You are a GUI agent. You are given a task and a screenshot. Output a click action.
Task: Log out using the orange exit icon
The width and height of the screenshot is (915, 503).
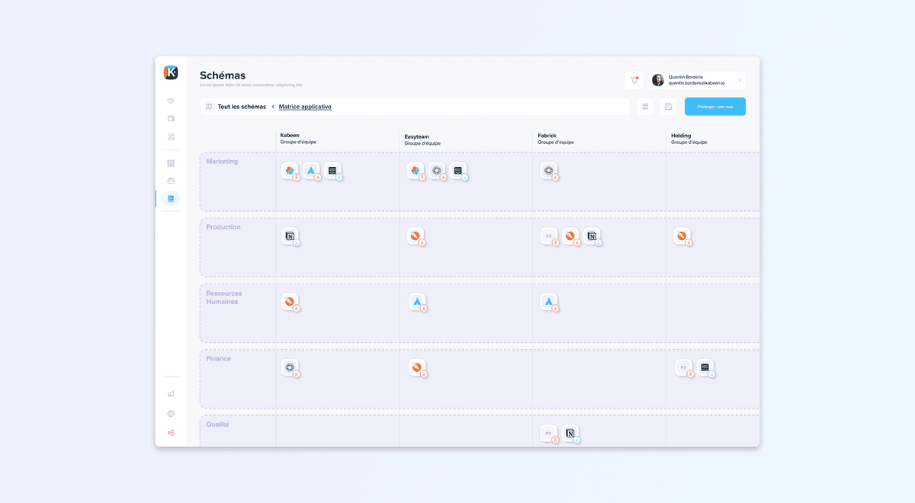point(170,432)
